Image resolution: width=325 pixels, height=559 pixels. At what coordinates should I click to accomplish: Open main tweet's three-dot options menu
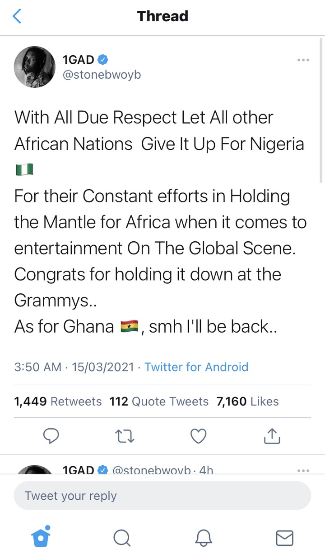click(x=303, y=60)
